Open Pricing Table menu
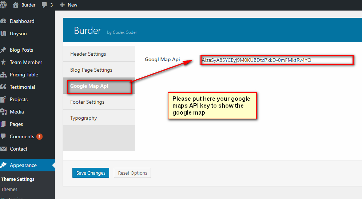 tap(24, 75)
